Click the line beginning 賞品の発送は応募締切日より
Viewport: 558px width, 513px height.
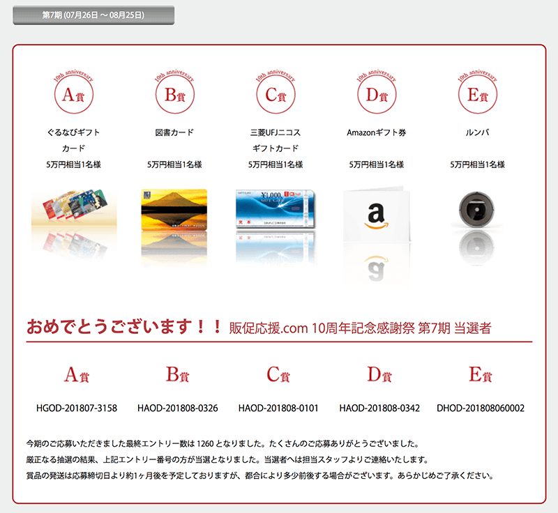pos(260,475)
